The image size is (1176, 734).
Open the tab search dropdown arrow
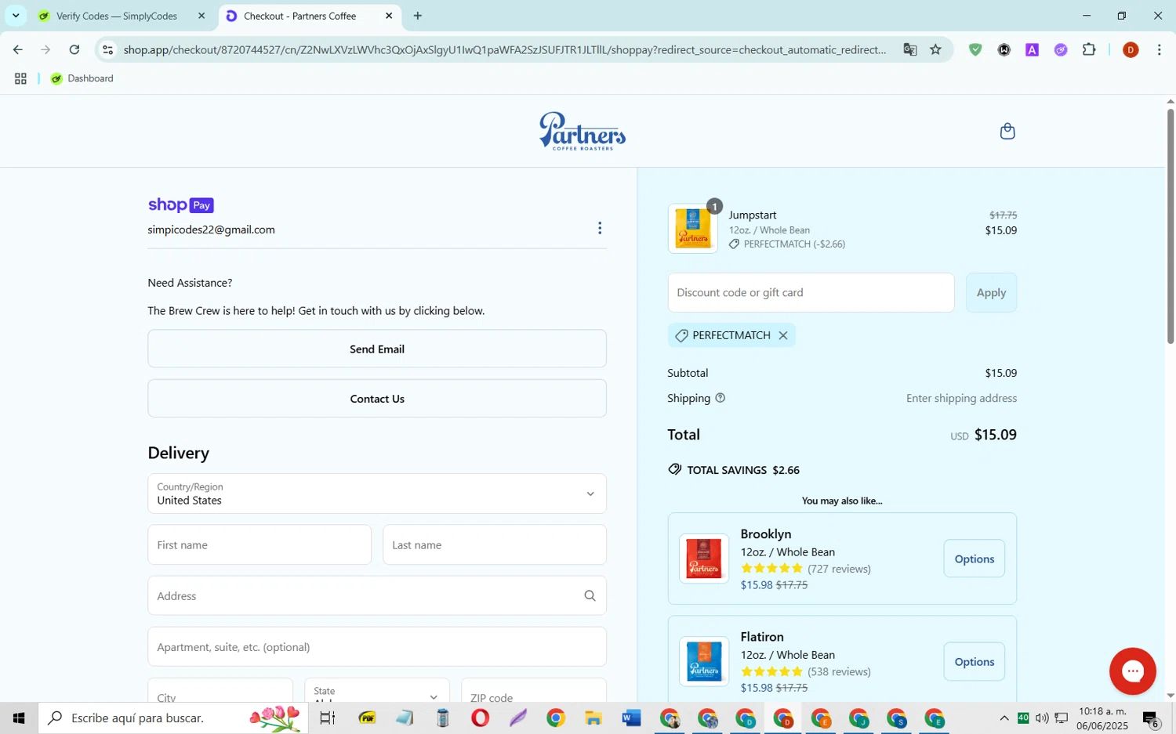pyautogui.click(x=16, y=16)
